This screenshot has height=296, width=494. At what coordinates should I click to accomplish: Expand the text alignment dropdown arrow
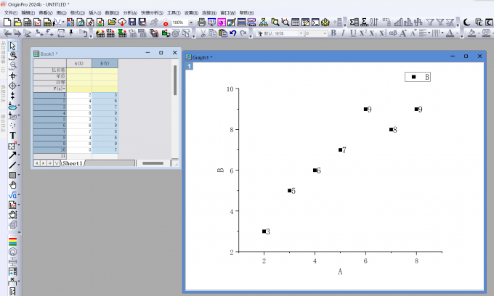click(x=429, y=33)
